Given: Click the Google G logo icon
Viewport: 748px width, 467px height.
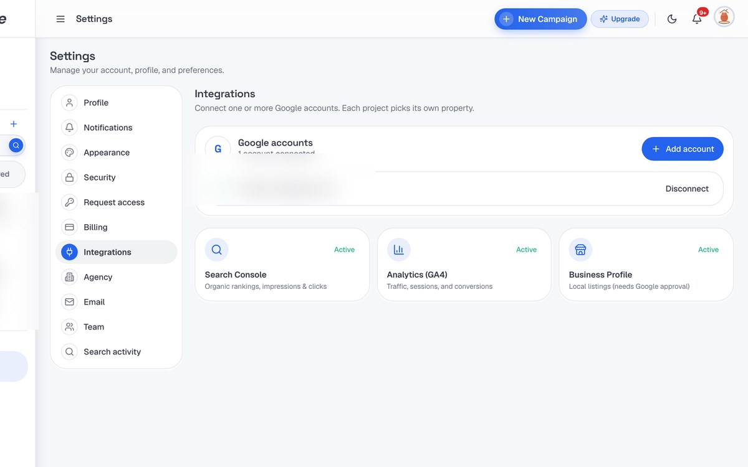Looking at the screenshot, I should click(218, 149).
